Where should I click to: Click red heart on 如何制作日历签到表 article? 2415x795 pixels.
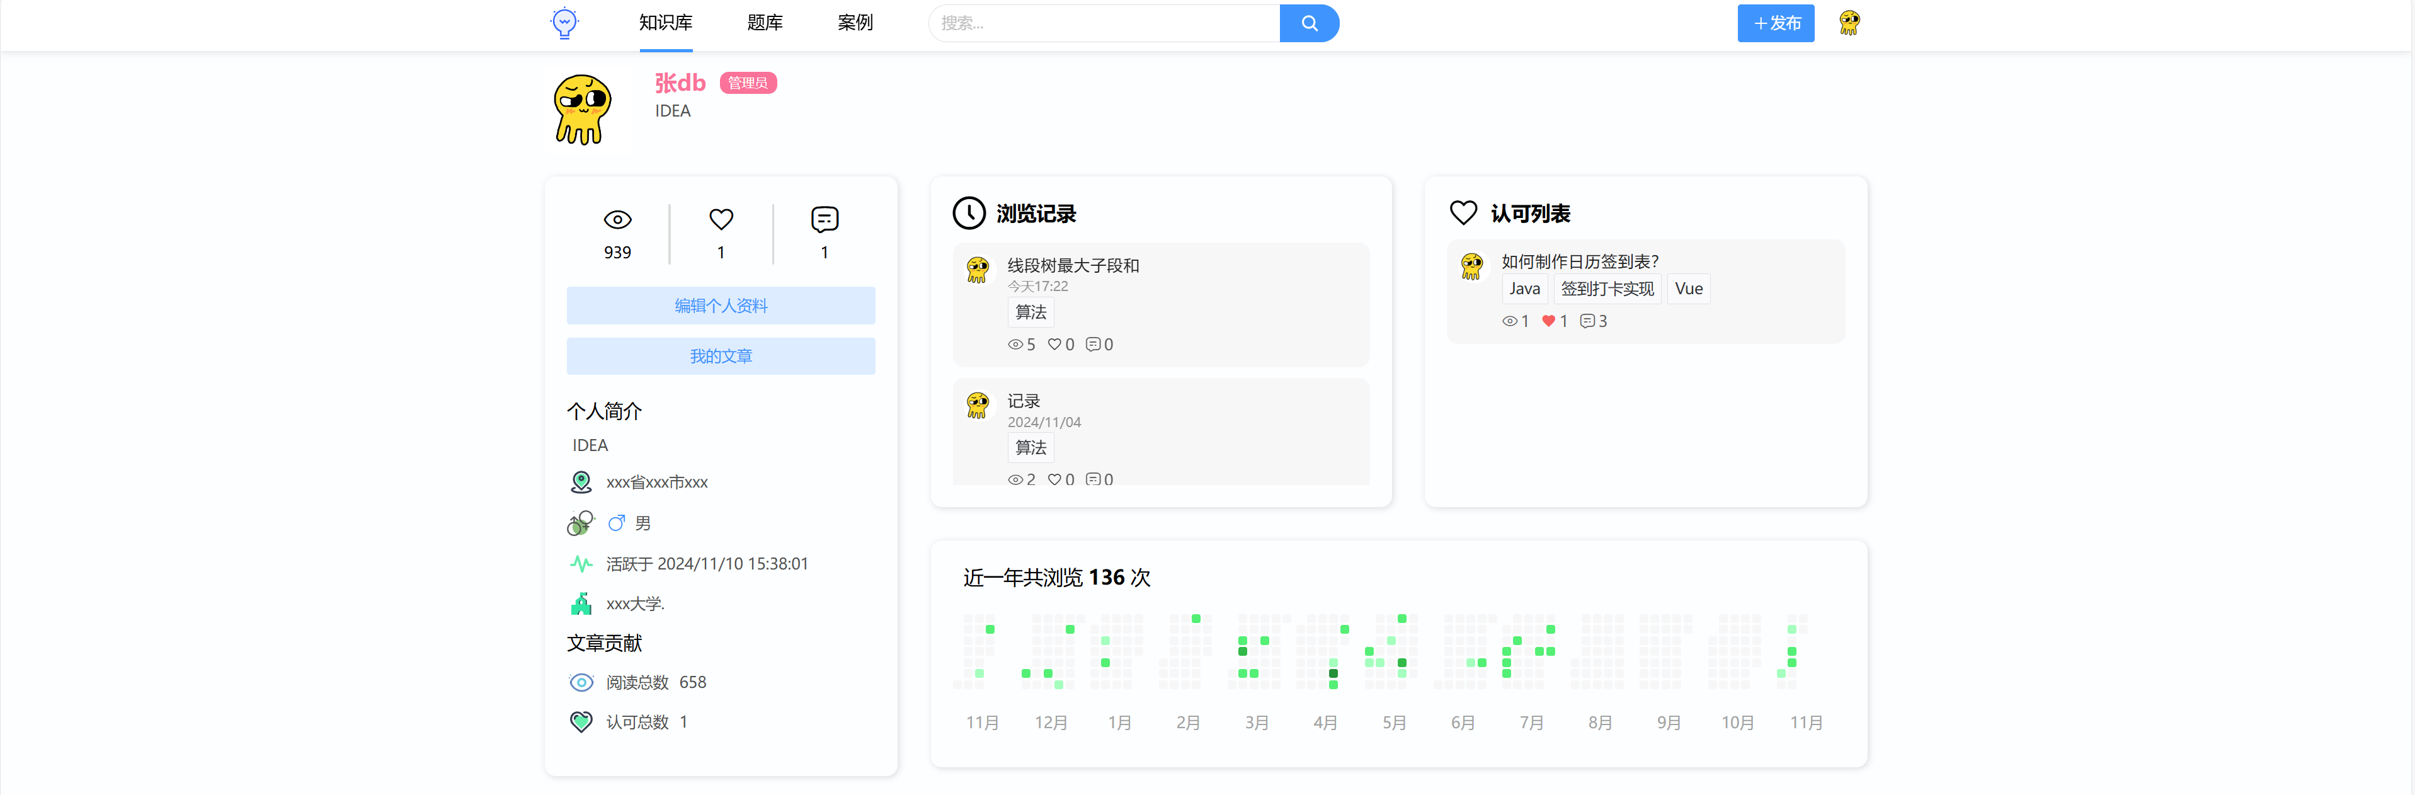(x=1548, y=321)
